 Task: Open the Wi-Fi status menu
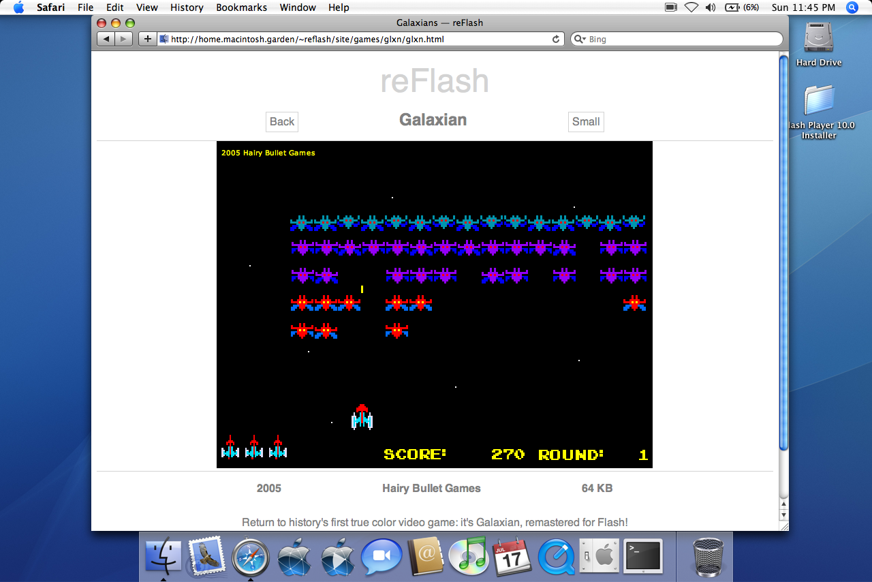(691, 7)
